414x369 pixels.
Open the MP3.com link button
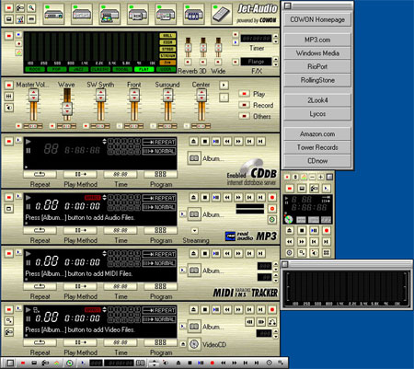[x=317, y=40]
